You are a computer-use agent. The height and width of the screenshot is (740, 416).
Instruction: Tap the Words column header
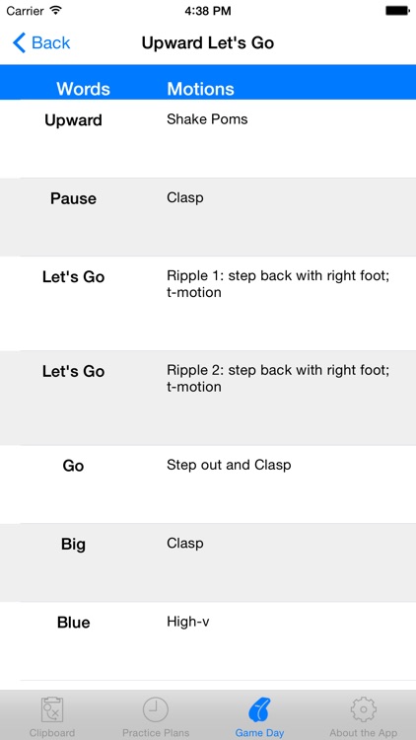pyautogui.click(x=84, y=89)
